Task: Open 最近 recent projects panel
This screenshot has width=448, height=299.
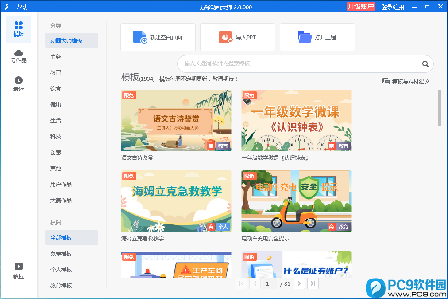Action: coord(19,84)
